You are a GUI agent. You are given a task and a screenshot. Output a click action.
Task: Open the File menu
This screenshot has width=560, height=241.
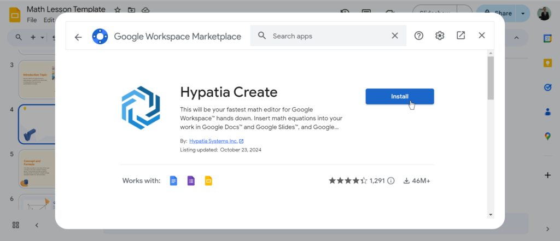click(32, 20)
